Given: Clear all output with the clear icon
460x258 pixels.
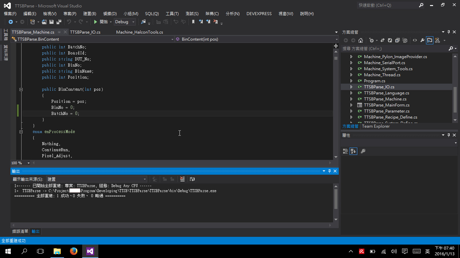Looking at the screenshot, I should click(x=183, y=179).
